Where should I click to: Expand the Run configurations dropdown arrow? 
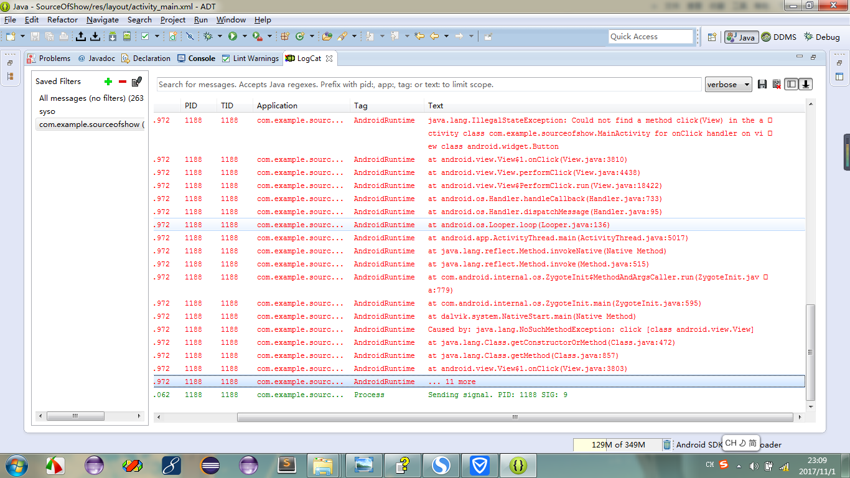point(245,37)
